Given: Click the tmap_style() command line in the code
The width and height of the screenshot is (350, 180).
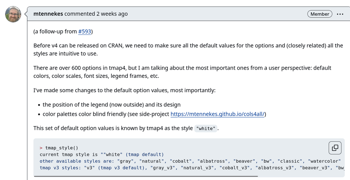Looking at the screenshot, I should click(59, 148).
